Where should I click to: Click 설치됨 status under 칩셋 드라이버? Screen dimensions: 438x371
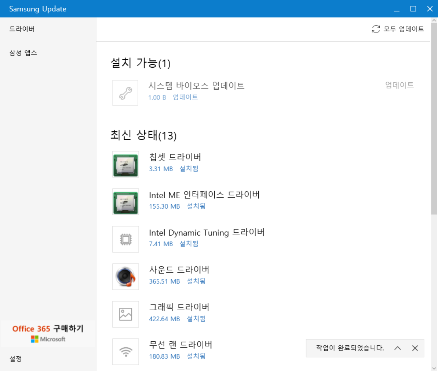click(x=189, y=169)
